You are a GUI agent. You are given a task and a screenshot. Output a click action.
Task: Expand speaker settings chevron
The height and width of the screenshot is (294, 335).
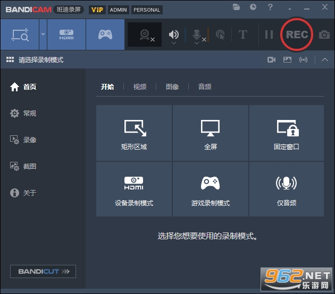[x=174, y=43]
